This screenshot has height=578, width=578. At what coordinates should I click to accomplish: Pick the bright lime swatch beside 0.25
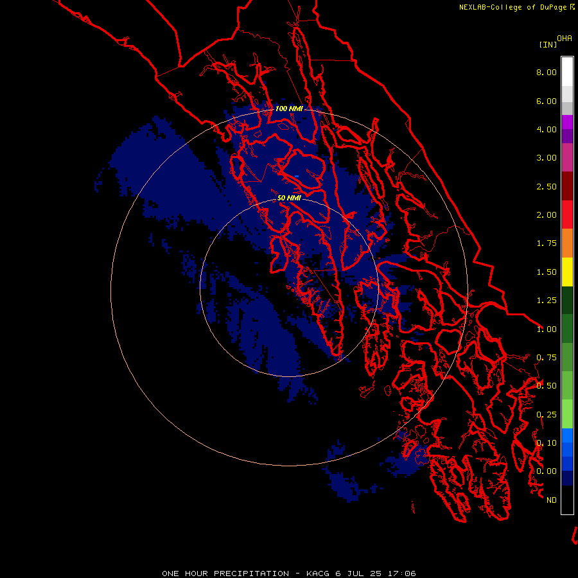pyautogui.click(x=567, y=414)
